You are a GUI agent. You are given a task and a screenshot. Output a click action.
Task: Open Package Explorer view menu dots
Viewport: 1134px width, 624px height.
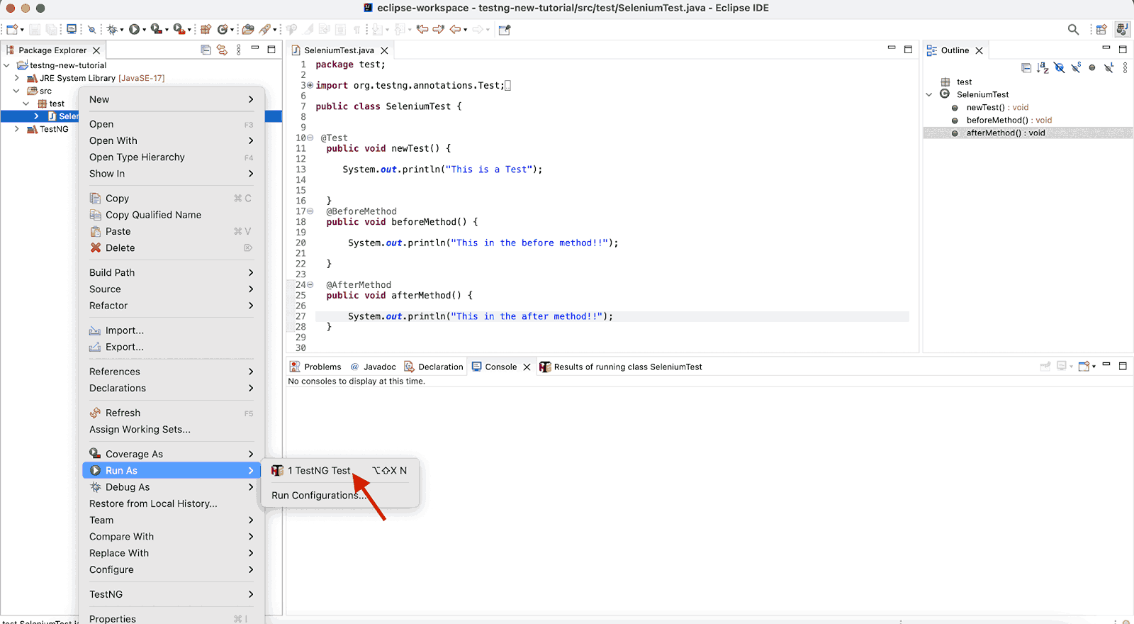(239, 50)
